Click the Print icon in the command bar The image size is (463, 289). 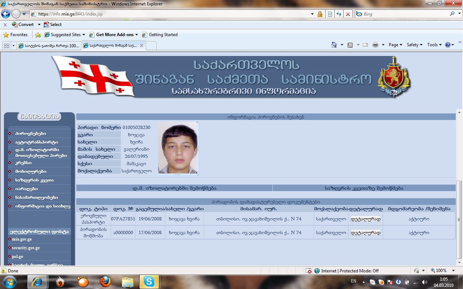375,45
